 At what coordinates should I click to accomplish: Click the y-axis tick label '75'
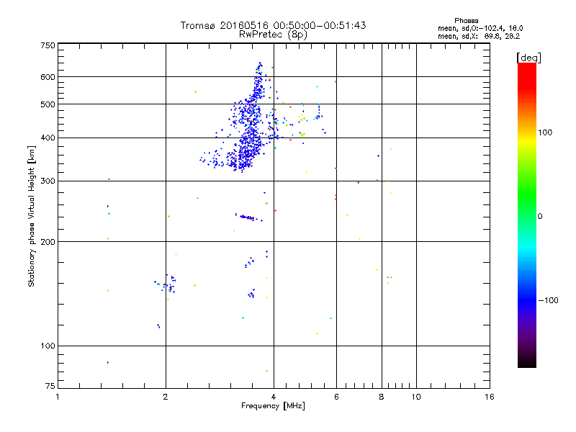coord(50,386)
